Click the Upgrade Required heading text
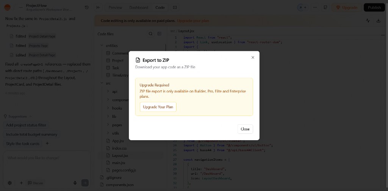This screenshot has height=191, width=388. click(x=155, y=85)
